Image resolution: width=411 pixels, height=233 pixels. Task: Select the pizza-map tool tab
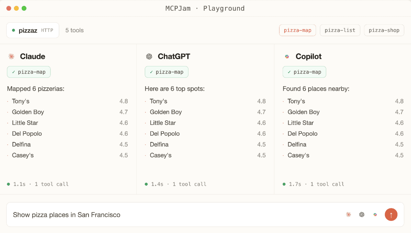coord(298,30)
